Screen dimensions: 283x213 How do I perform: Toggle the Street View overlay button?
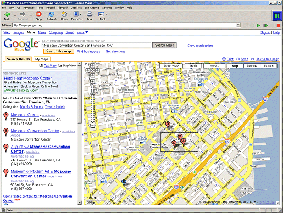coord(171,66)
